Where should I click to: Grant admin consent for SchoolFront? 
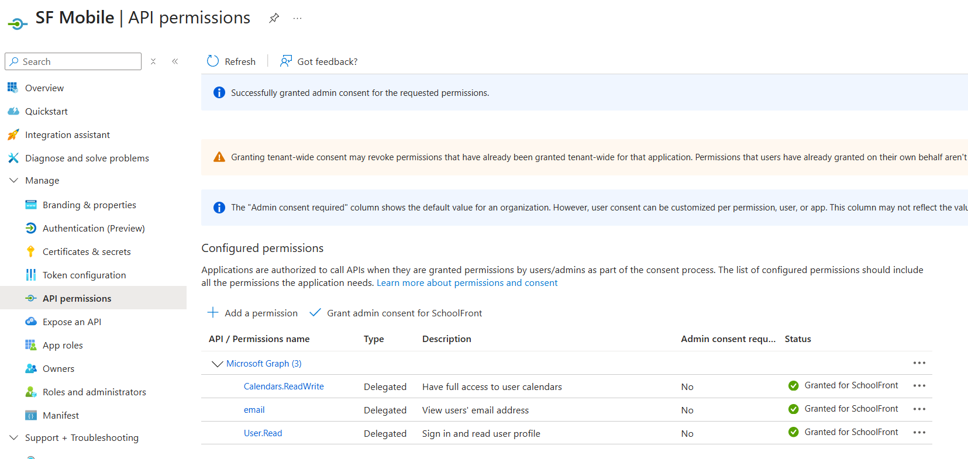click(x=396, y=313)
